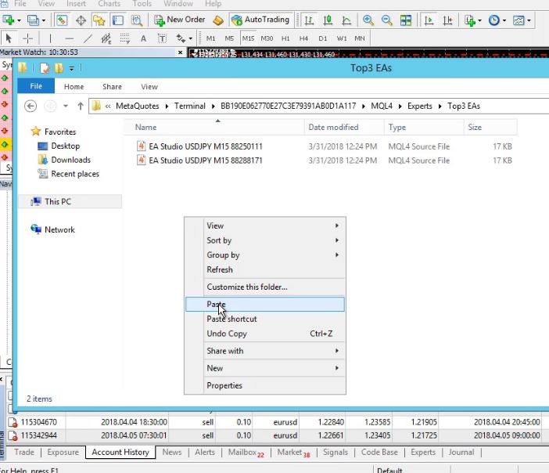Toggle the Terminal panel icon
This screenshot has width=549, height=473.
[x=117, y=20]
